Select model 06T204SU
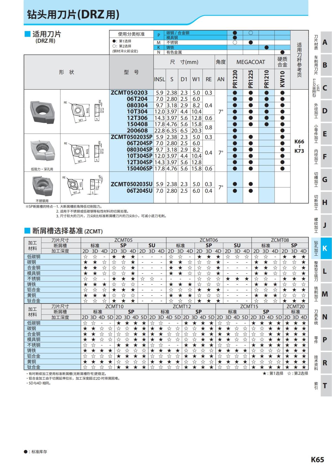The height and width of the screenshot is (469, 332). tap(140, 191)
